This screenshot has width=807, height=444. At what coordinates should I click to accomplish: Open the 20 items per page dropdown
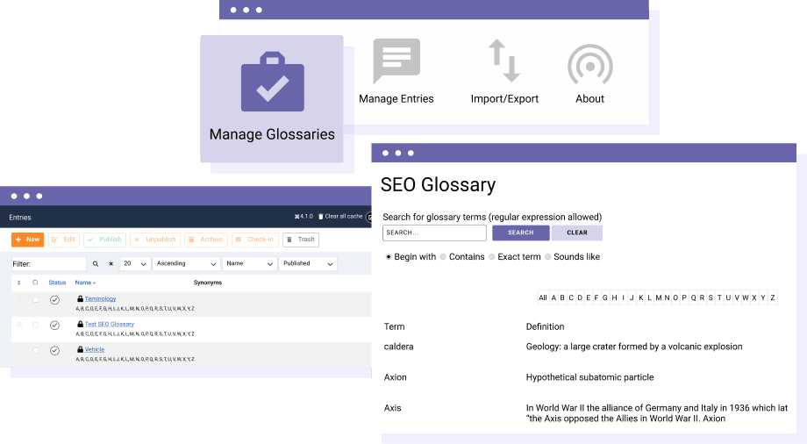click(134, 263)
